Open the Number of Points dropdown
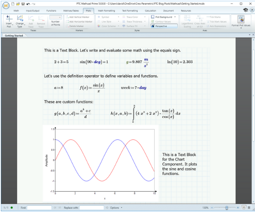 tap(55, 17)
